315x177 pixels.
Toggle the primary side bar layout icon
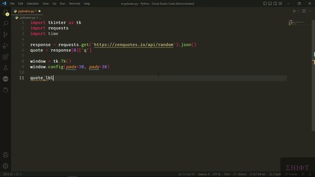[x=265, y=3]
